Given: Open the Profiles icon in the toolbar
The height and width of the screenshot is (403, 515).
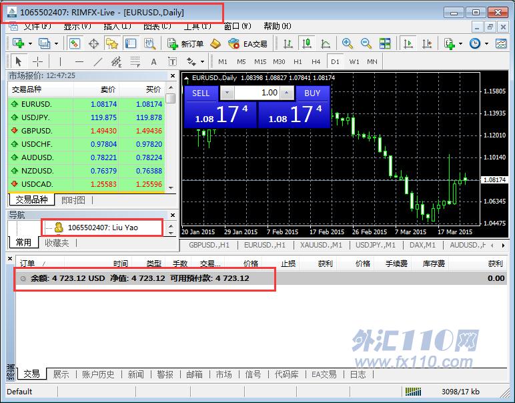Looking at the screenshot, I should [44, 43].
